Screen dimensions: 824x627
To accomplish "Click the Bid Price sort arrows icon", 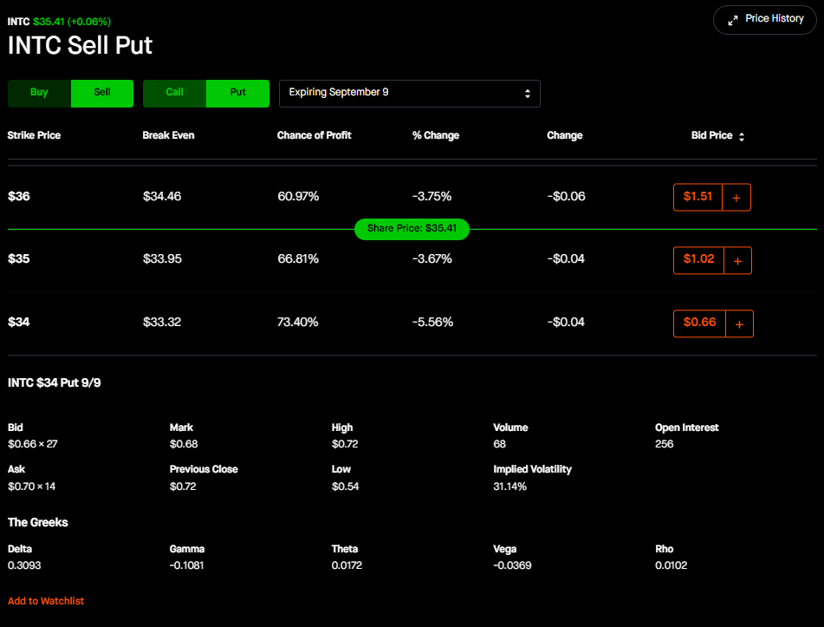I will click(x=742, y=137).
